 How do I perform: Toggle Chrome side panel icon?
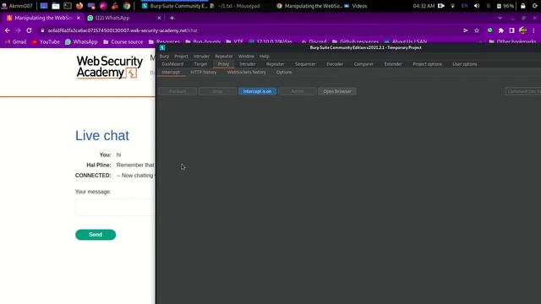click(x=511, y=30)
